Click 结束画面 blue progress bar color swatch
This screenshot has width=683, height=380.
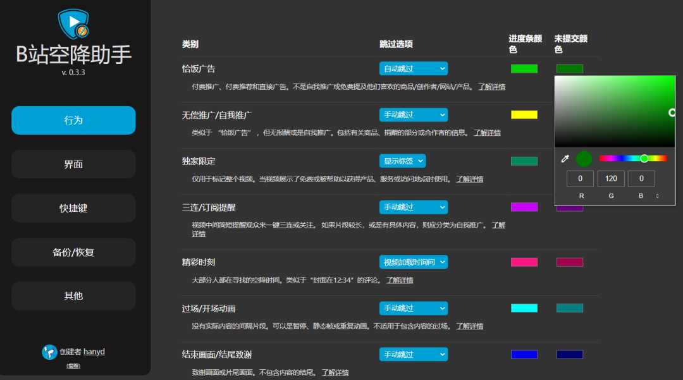(524, 354)
